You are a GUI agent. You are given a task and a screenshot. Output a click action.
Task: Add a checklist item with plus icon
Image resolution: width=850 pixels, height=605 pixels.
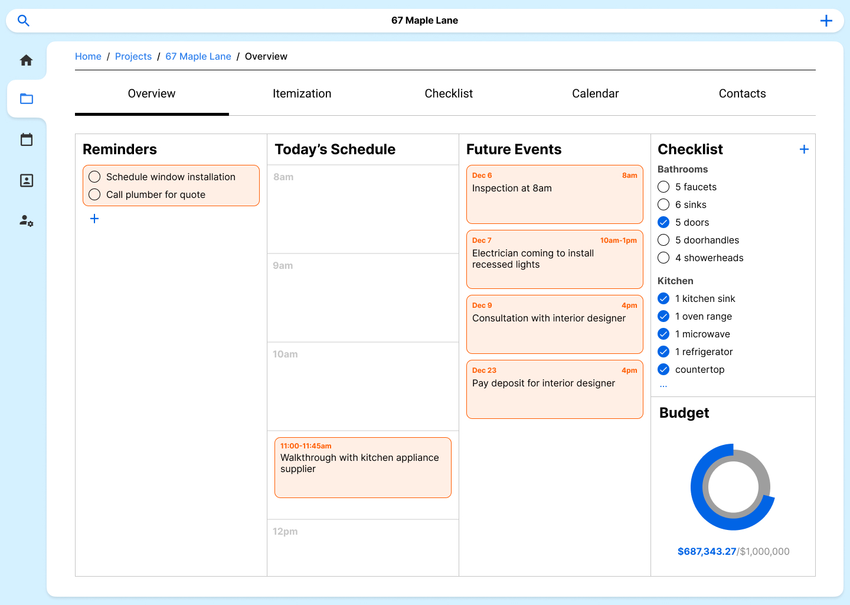(x=803, y=149)
